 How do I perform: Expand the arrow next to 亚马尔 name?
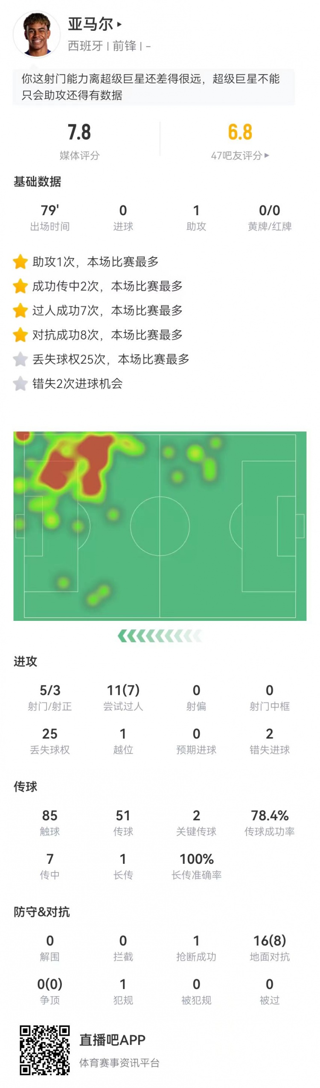[x=119, y=24]
